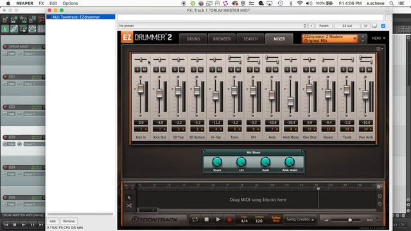Toggle the Follow Host button
Viewport: 411px width, 231px height.
[x=275, y=219]
